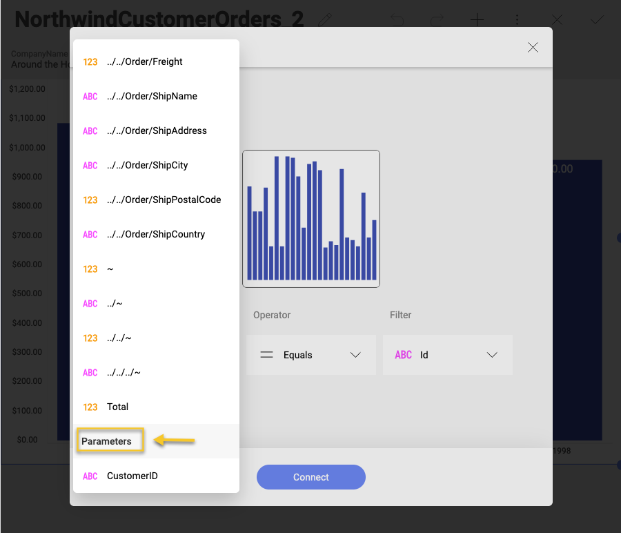621x533 pixels.
Task: Choose the ../../Order/ShipName field
Action: point(152,96)
